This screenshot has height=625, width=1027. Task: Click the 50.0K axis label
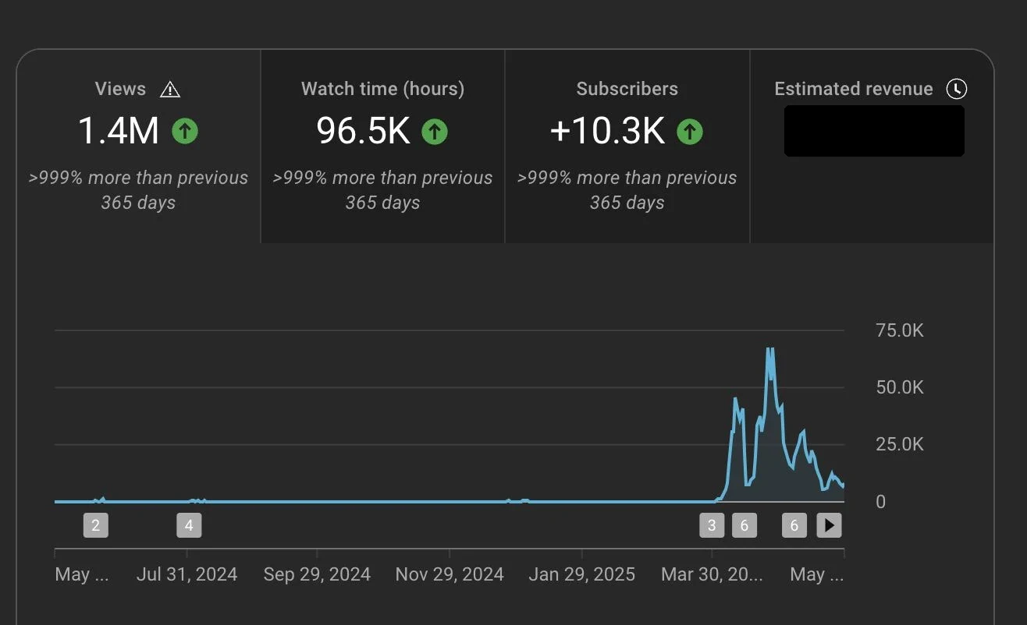[900, 387]
